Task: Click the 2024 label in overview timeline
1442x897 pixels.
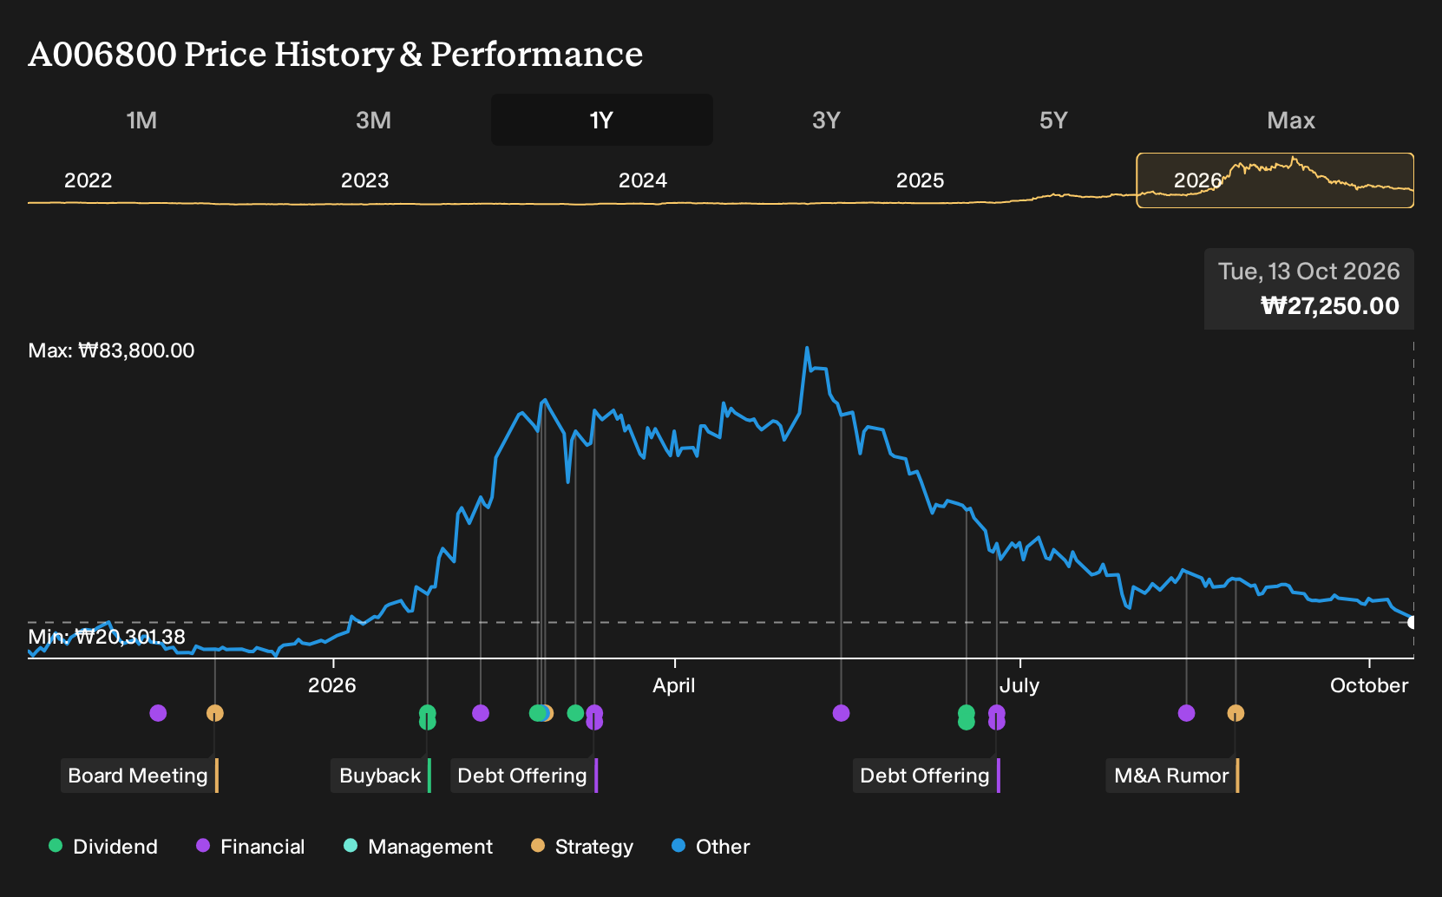Action: [x=642, y=180]
